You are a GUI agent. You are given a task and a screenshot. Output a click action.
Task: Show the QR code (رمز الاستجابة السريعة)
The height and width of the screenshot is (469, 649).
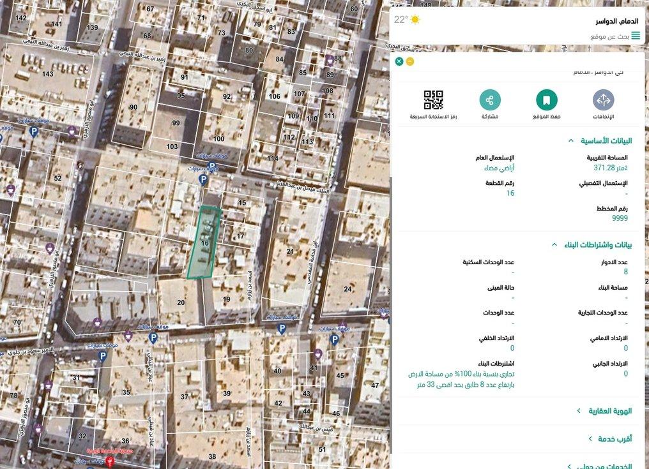point(433,100)
